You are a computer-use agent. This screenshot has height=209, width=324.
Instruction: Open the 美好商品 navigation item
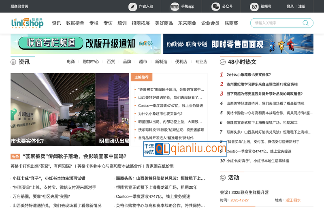click(164, 23)
